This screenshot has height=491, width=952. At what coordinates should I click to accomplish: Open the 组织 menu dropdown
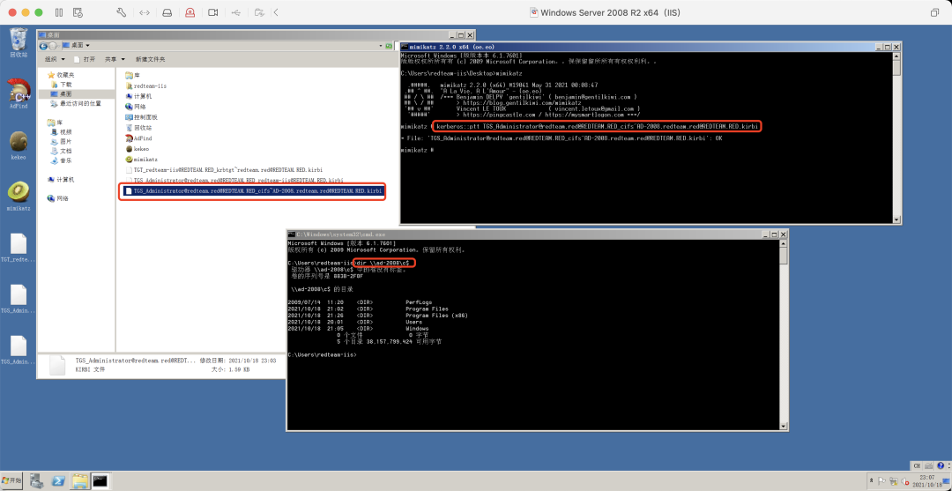54,59
